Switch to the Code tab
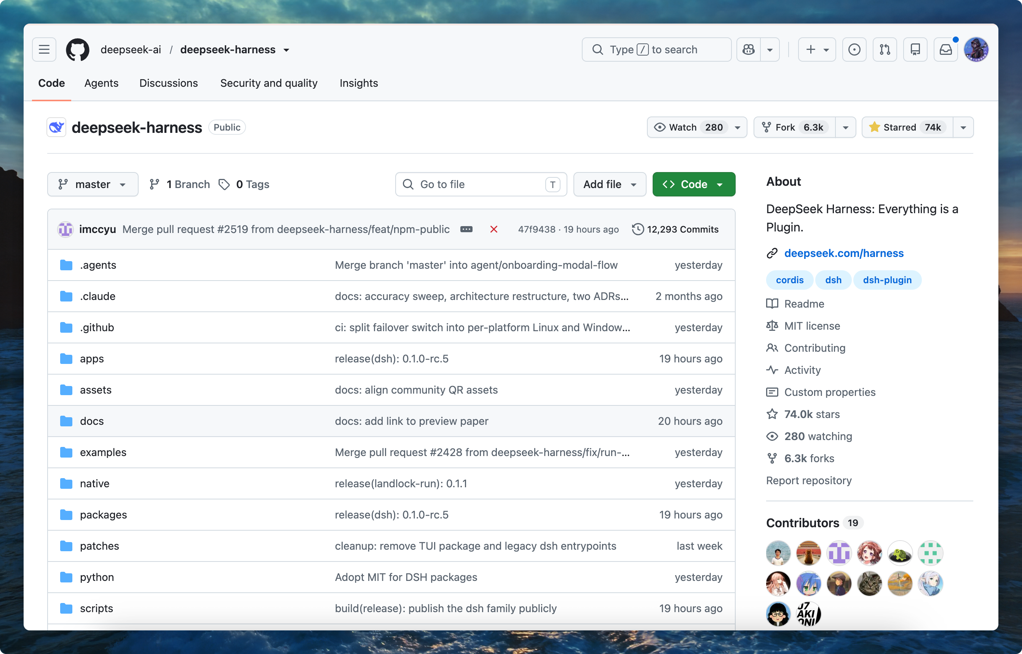Image resolution: width=1022 pixels, height=654 pixels. 51,83
